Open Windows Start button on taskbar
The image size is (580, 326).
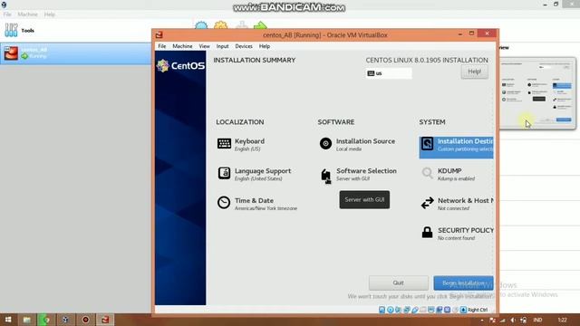8,320
